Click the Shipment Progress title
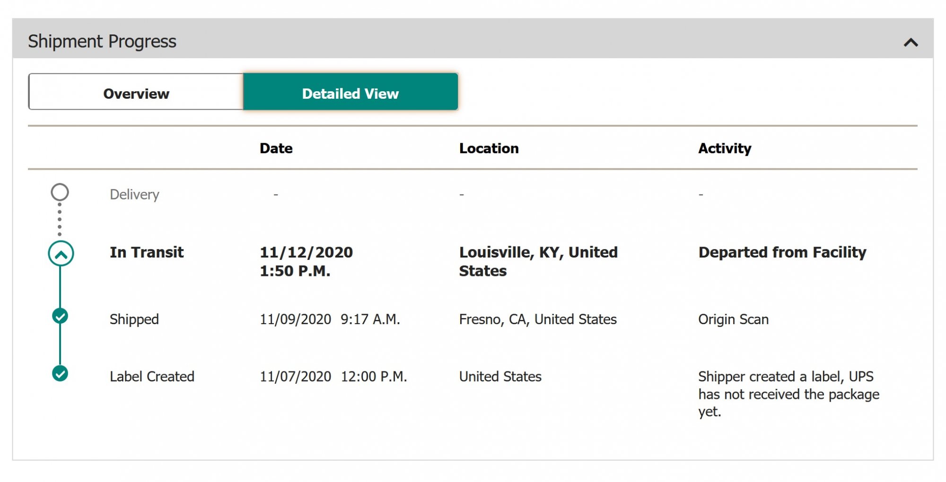The height and width of the screenshot is (482, 946). tap(102, 42)
